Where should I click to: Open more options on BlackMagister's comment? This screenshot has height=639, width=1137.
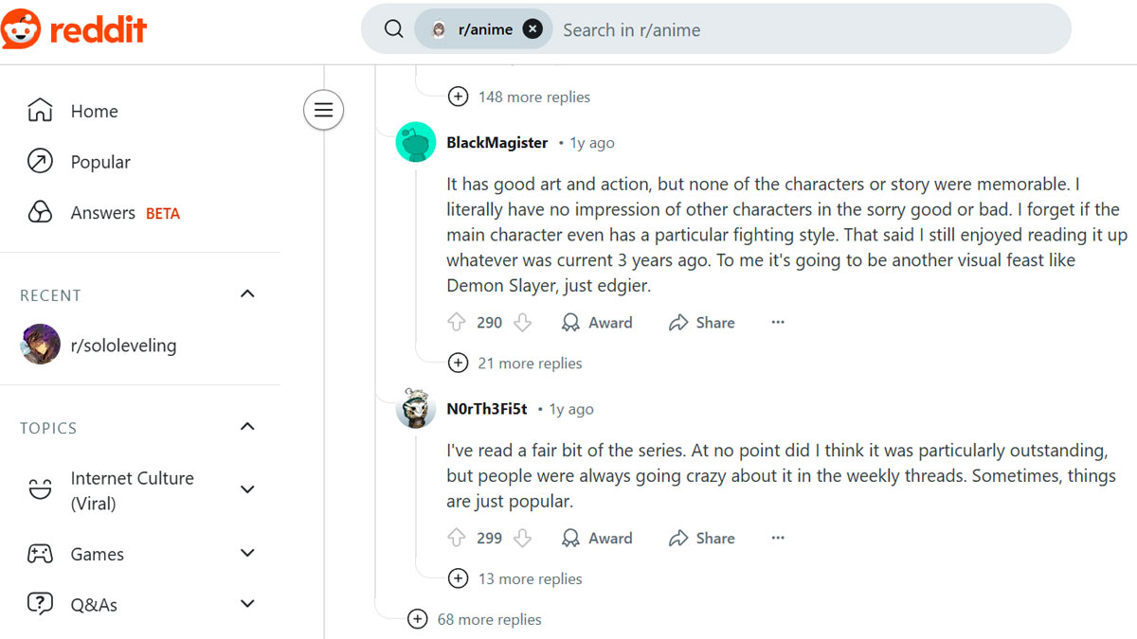pos(778,323)
